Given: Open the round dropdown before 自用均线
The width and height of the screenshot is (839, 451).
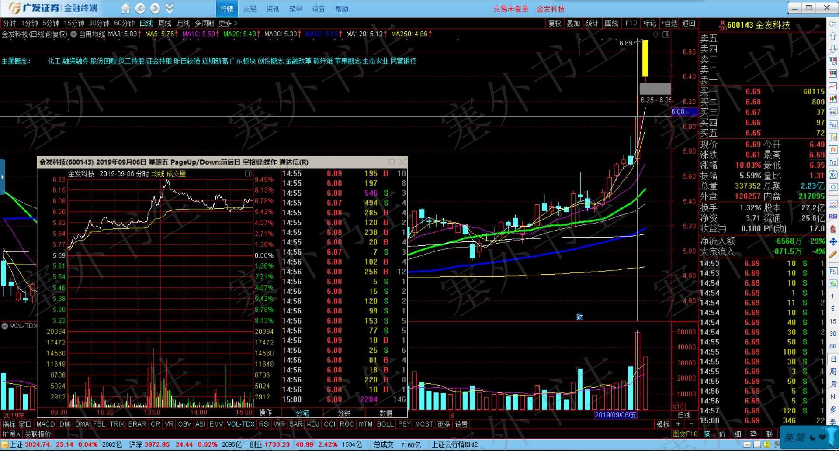Looking at the screenshot, I should (74, 34).
